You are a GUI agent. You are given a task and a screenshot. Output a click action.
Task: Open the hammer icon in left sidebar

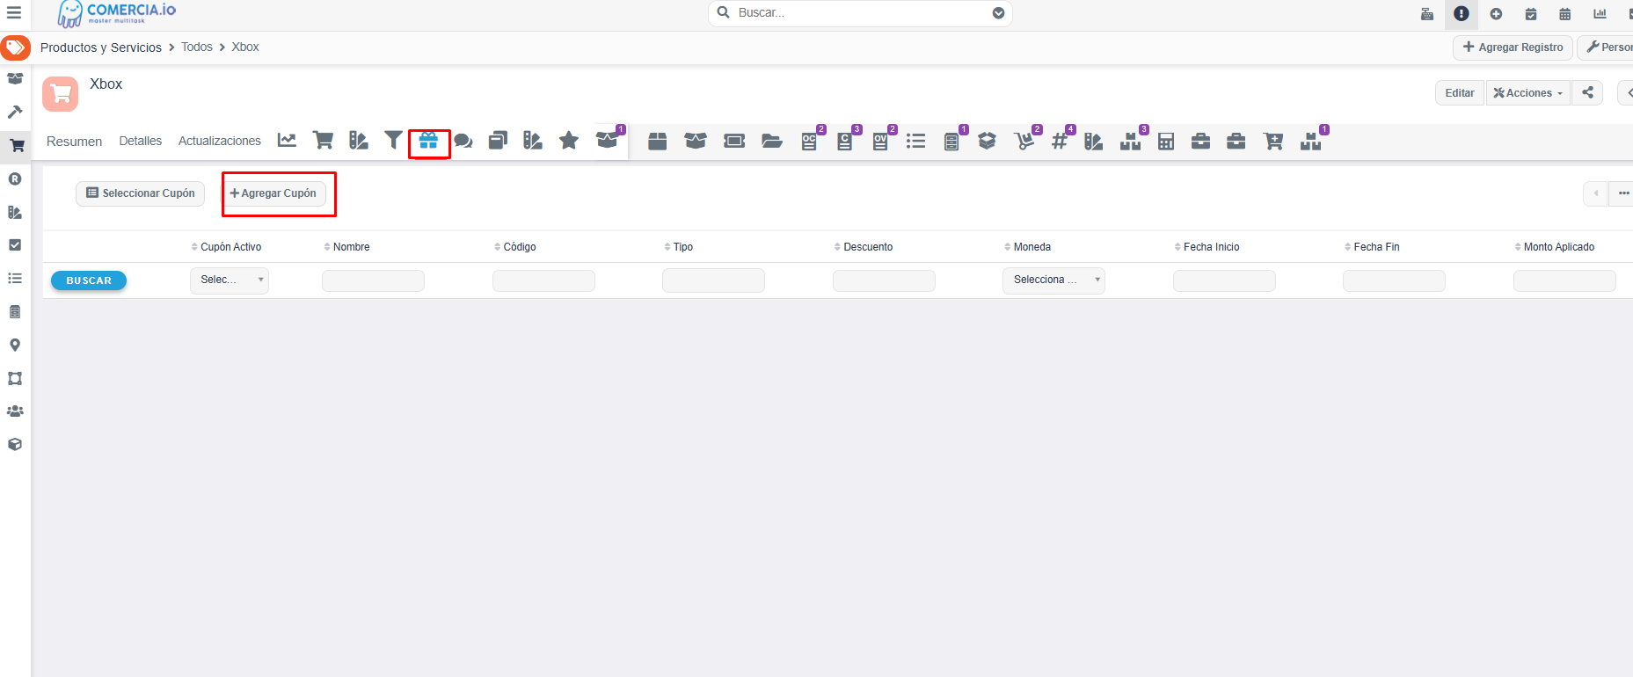[15, 112]
